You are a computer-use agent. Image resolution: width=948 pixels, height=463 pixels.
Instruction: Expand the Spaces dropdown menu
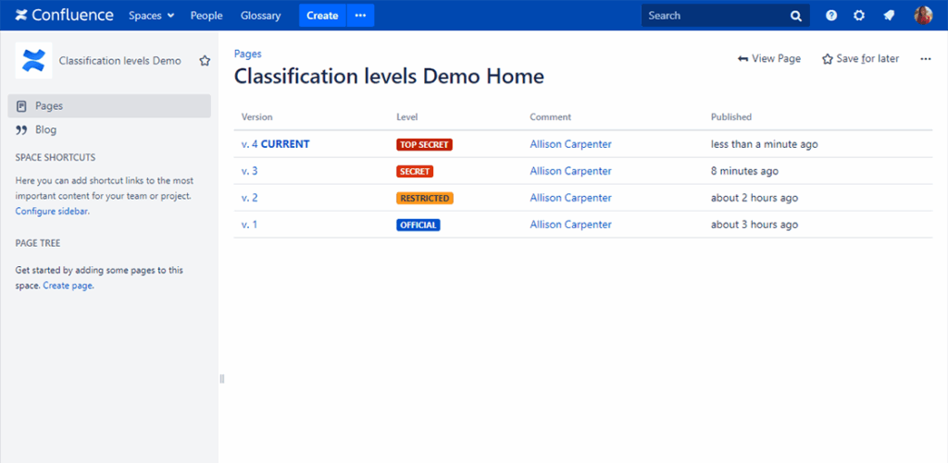[x=151, y=16]
